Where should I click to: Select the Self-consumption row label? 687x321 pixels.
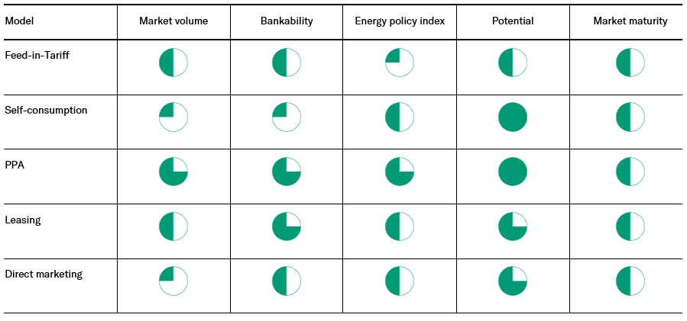(46, 111)
